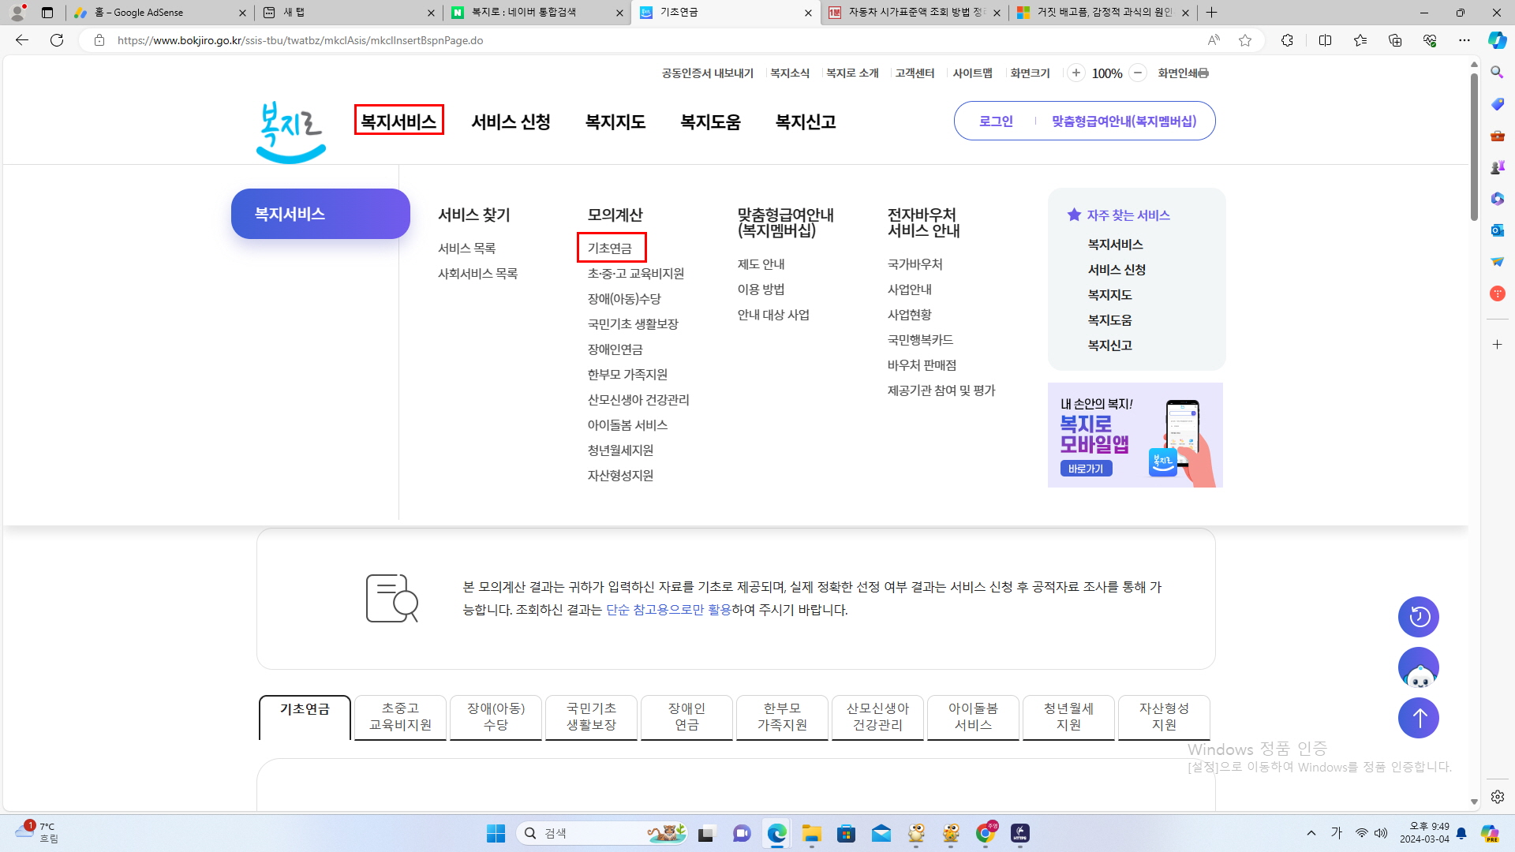
Task: Activate Read aloud in the address bar
Action: [x=1213, y=40]
